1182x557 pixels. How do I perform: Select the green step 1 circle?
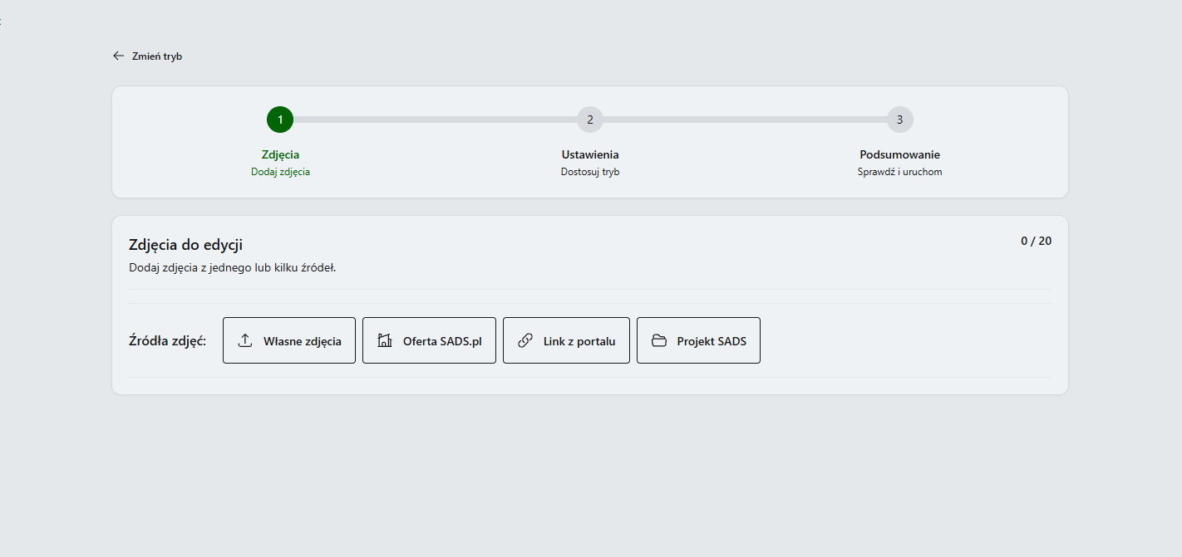tap(280, 120)
